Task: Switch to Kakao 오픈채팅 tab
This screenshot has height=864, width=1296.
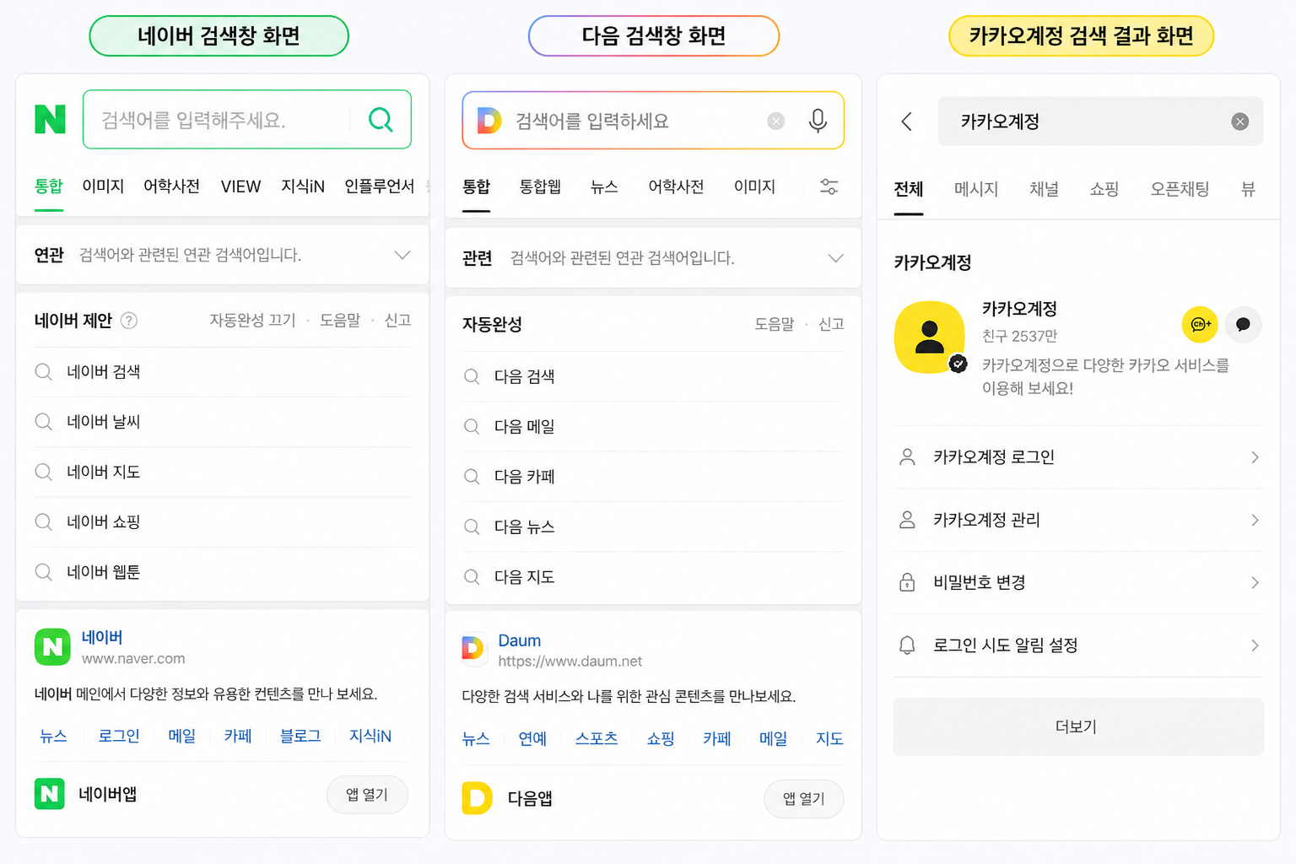Action: tap(1180, 189)
